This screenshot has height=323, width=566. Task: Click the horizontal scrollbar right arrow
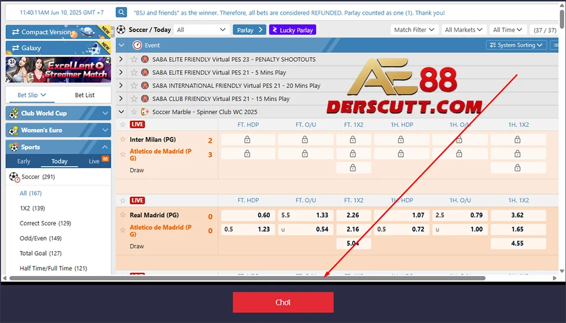[555, 278]
